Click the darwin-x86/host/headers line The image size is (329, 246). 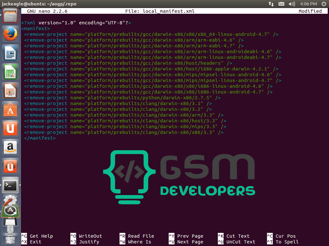point(128,63)
